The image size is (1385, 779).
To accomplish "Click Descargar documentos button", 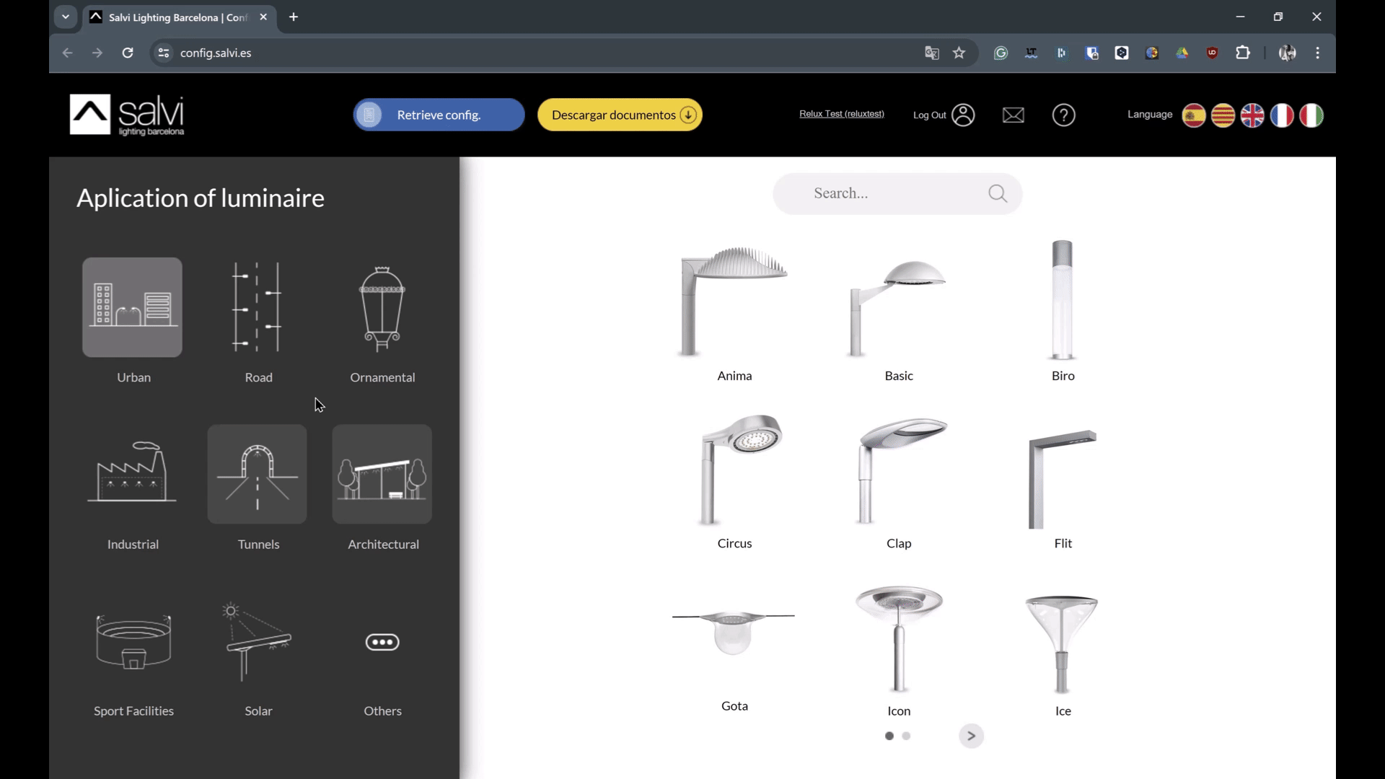I will pyautogui.click(x=620, y=115).
